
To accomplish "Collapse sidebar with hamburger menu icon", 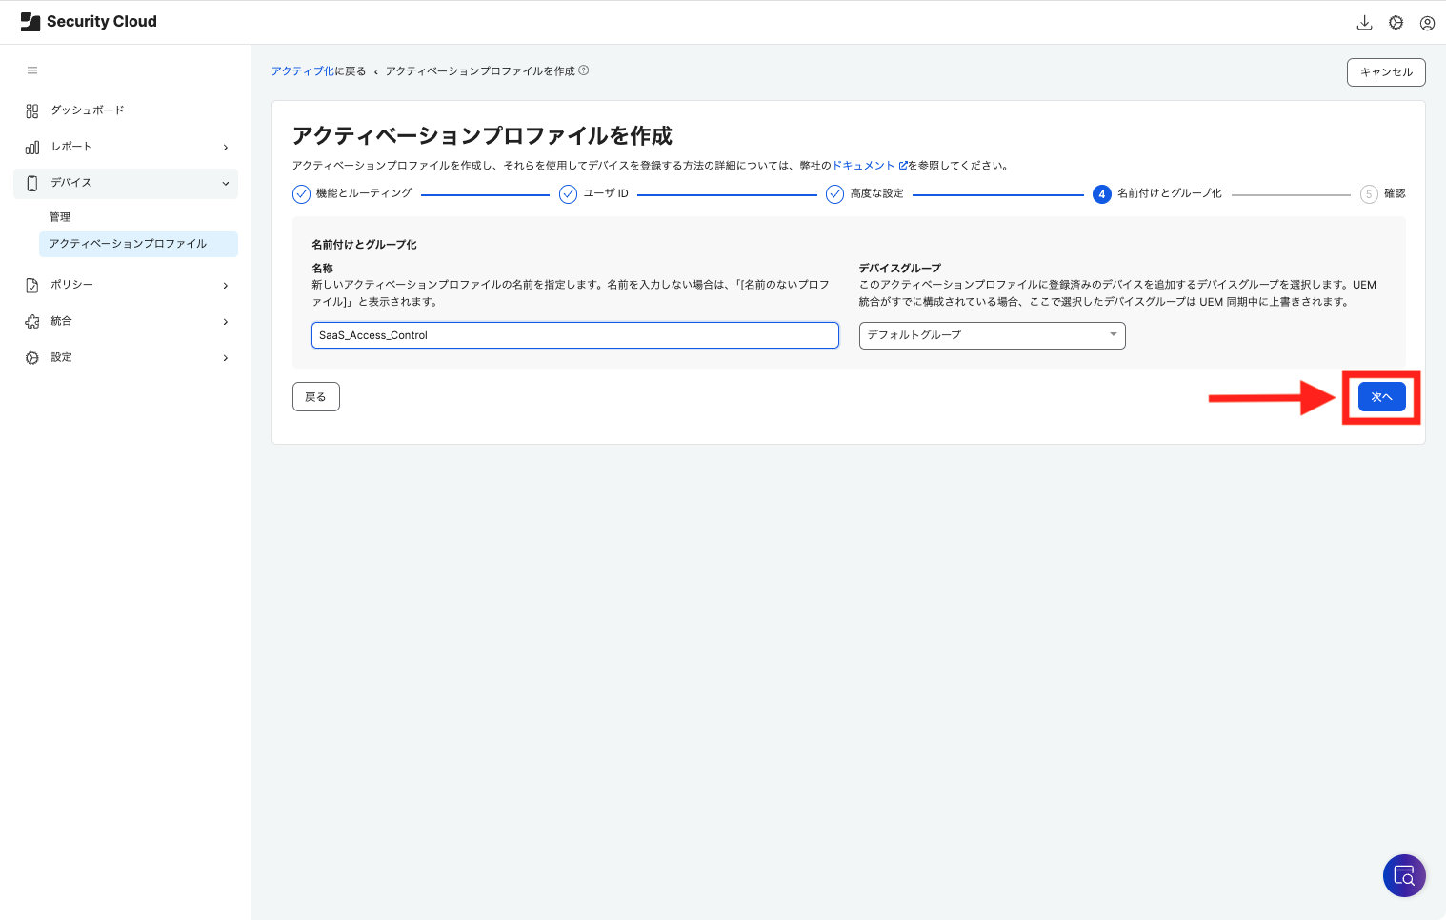I will [x=32, y=70].
